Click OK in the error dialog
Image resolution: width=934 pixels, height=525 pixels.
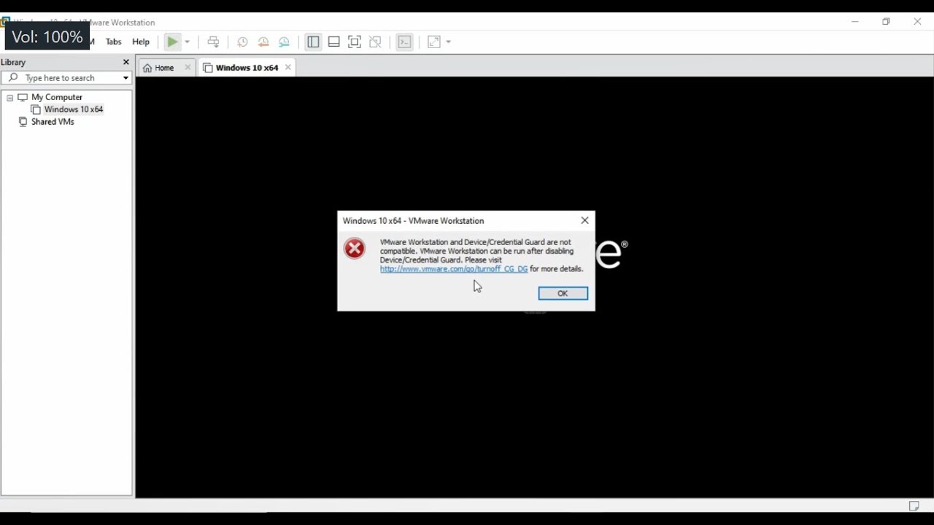pos(563,293)
